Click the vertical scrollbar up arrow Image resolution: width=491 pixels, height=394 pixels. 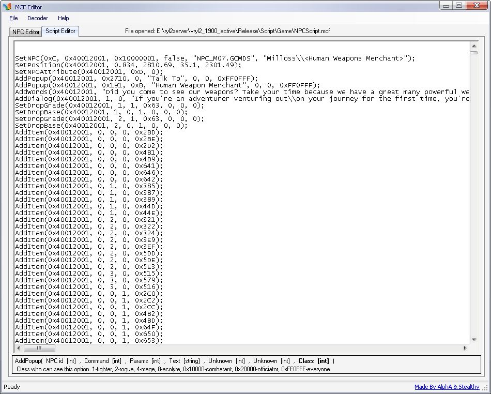[x=474, y=45]
